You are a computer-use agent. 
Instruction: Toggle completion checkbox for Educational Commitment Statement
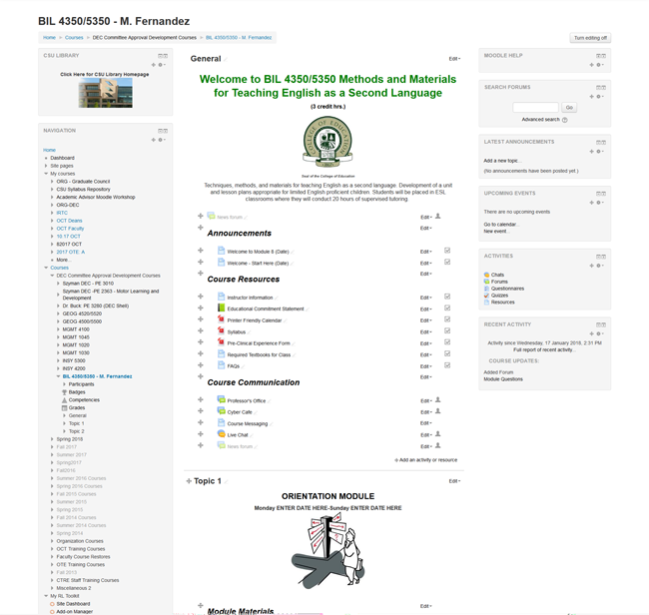click(x=447, y=307)
